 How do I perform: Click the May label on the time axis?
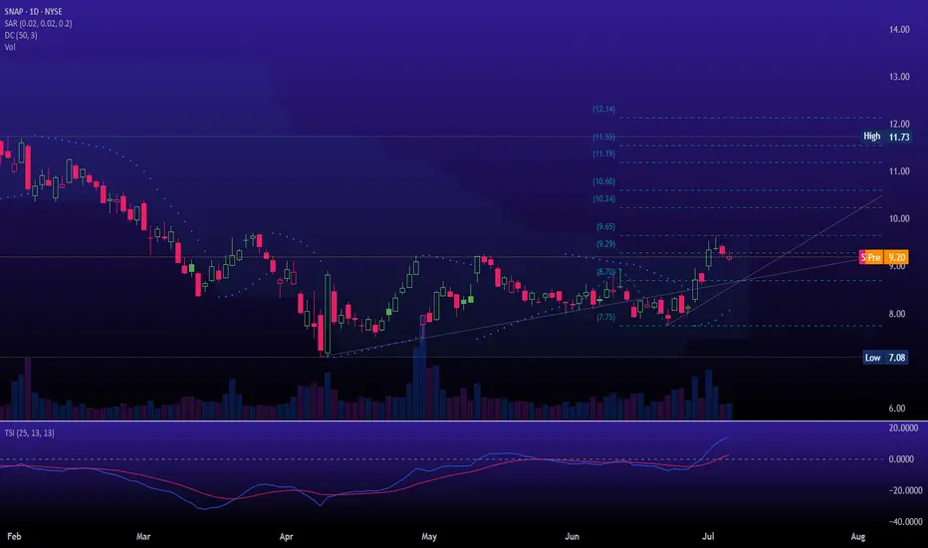429,536
